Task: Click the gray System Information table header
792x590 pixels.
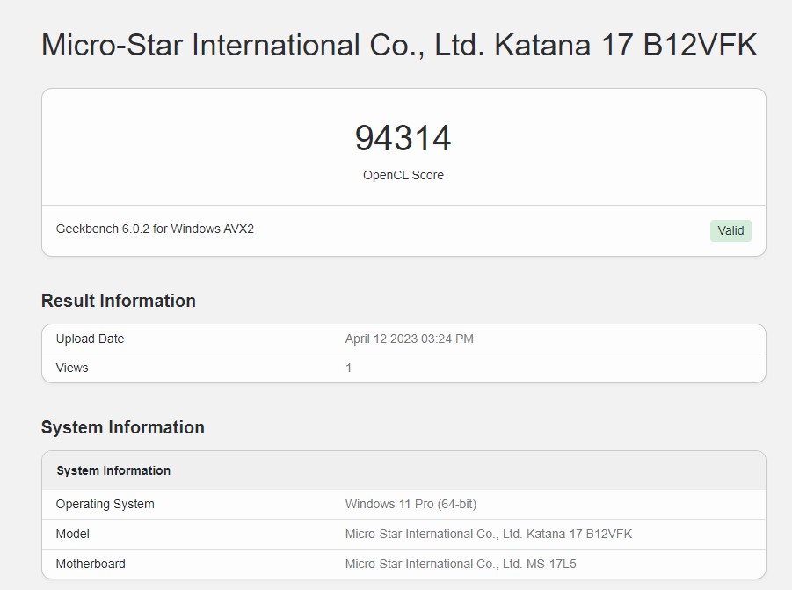Action: [x=113, y=470]
